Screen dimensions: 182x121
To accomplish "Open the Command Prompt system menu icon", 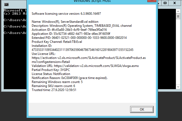I will point(7,4).
